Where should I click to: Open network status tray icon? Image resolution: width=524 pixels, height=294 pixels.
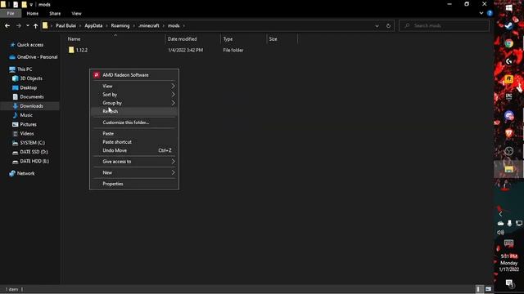(518, 223)
